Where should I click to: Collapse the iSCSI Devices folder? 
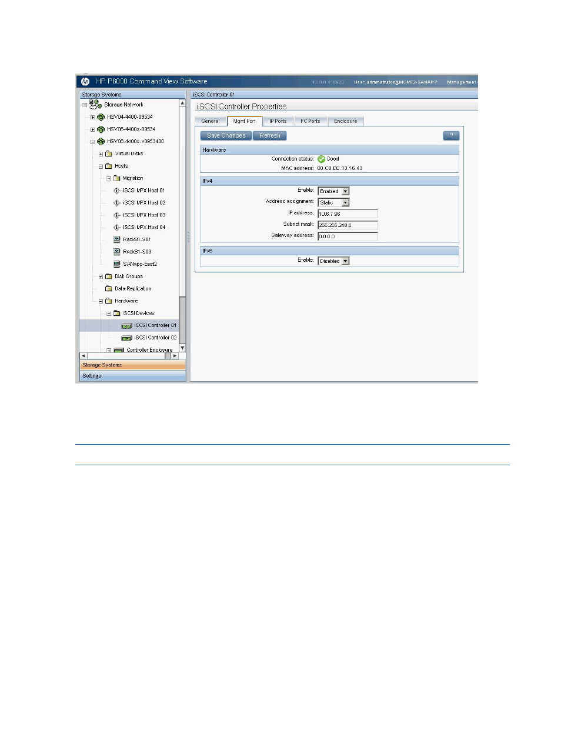109,314
